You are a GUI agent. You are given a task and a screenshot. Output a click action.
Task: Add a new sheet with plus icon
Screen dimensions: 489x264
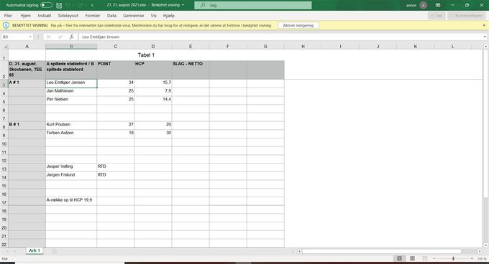54,251
